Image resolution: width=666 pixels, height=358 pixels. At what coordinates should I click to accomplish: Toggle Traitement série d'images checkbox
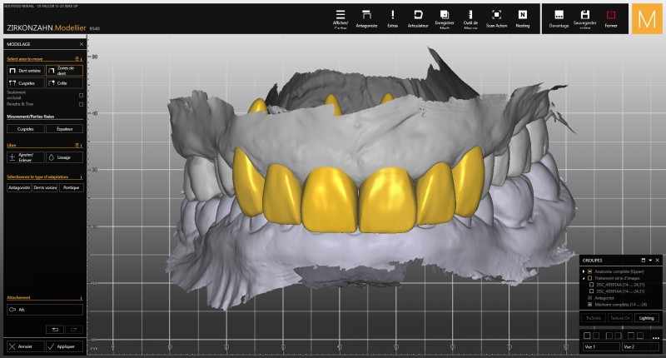point(589,278)
